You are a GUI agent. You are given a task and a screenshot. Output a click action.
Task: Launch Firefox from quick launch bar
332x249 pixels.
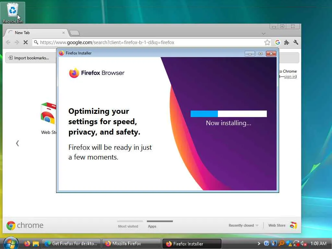point(27,243)
